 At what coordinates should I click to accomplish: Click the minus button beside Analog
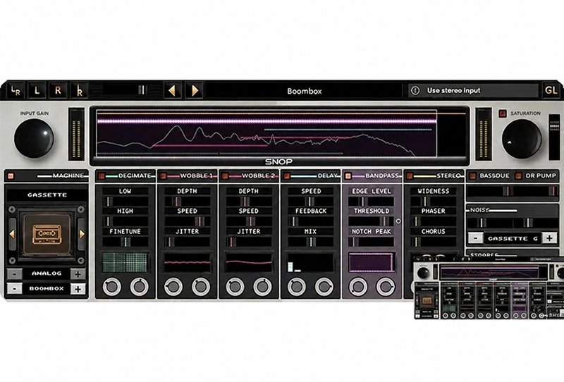tap(14, 274)
